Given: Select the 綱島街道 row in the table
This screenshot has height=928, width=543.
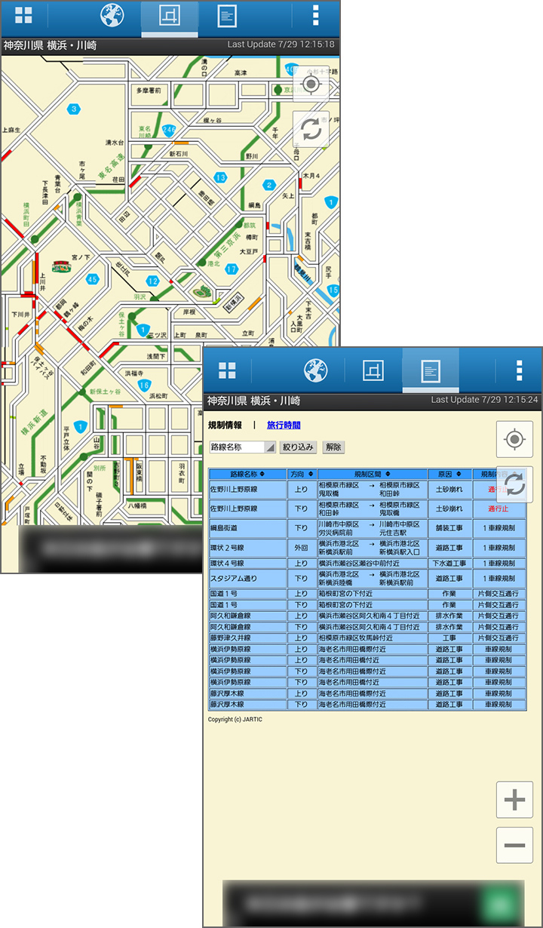Looking at the screenshot, I should click(x=247, y=528).
